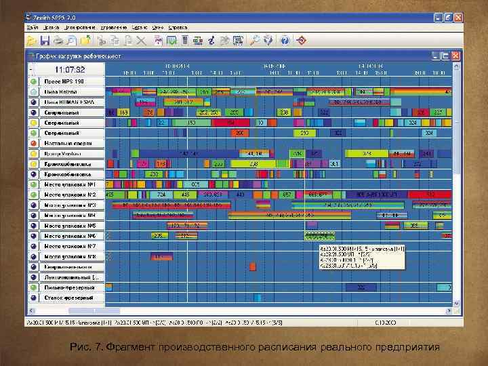
Task: Click the horizontal scrollbar thumb
Action: tap(94, 310)
